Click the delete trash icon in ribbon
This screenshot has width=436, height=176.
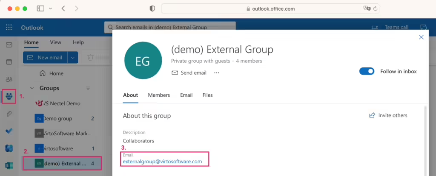tap(90, 57)
